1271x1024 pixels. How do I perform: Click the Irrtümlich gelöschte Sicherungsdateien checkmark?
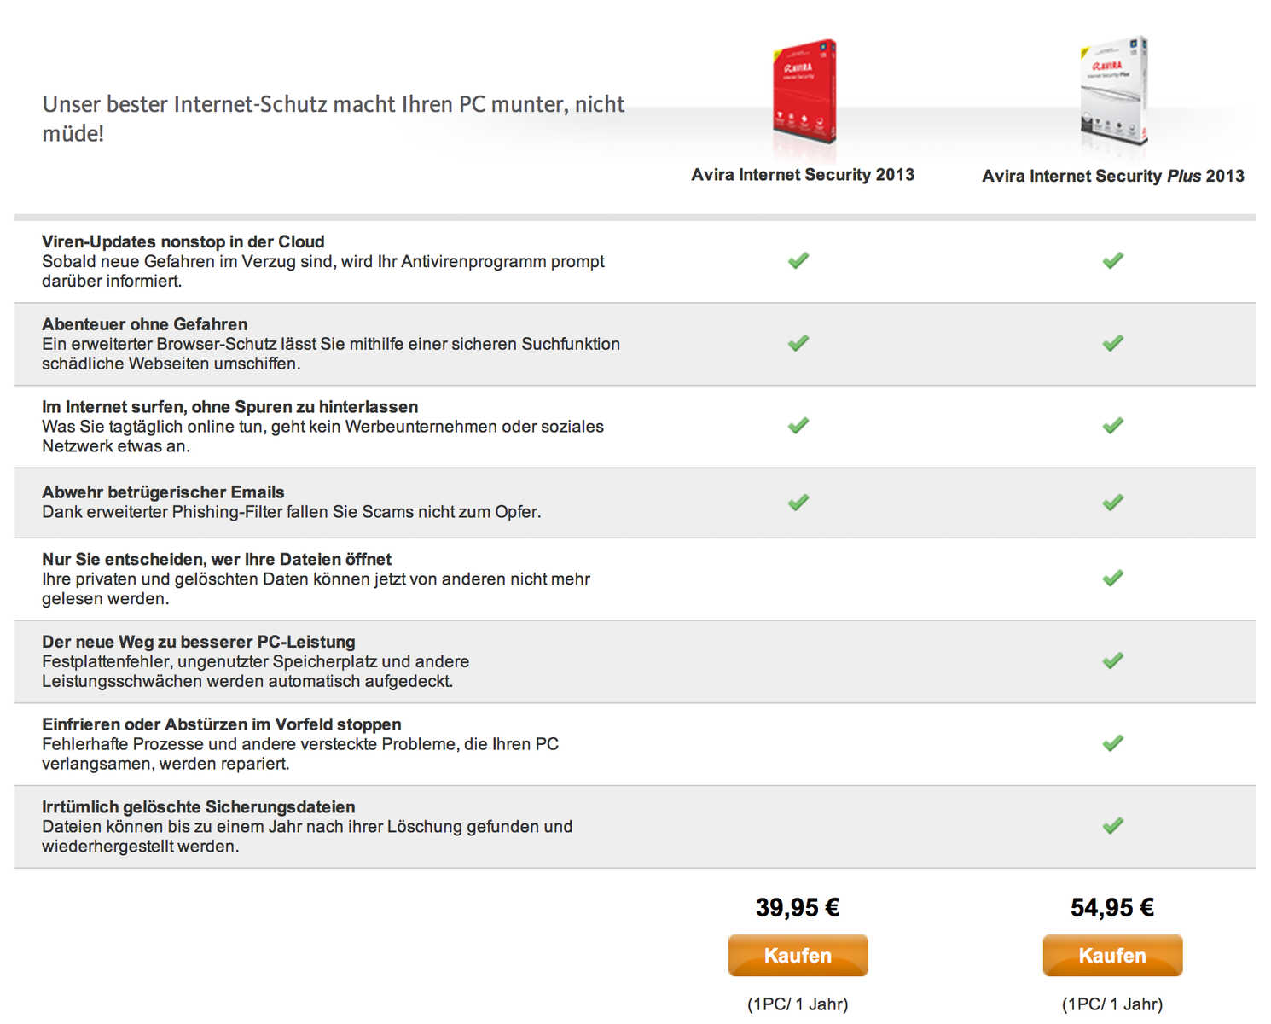[x=1112, y=826]
